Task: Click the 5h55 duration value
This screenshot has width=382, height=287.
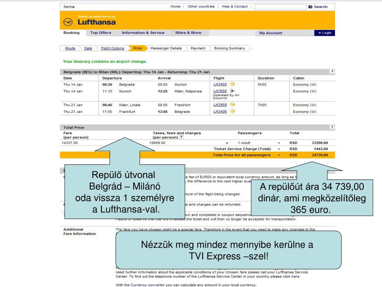Action: point(262,85)
